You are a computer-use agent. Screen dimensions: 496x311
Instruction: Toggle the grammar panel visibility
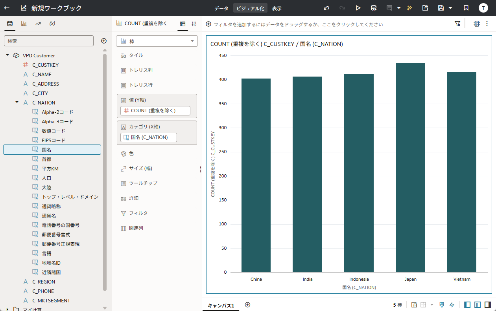[x=478, y=305]
